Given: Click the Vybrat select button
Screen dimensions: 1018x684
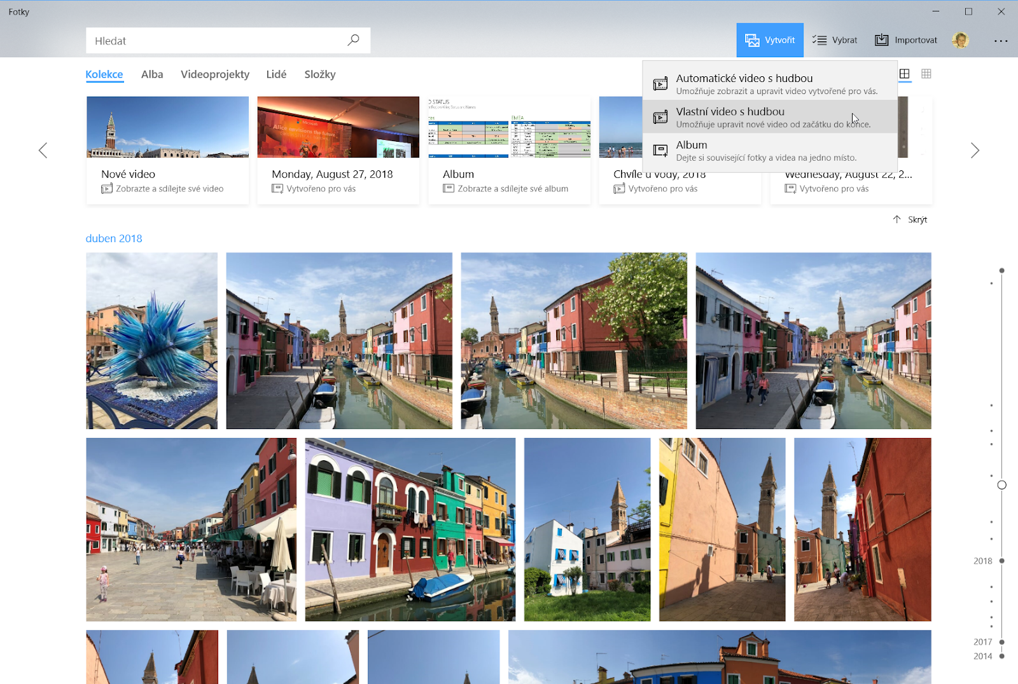Looking at the screenshot, I should tap(835, 40).
